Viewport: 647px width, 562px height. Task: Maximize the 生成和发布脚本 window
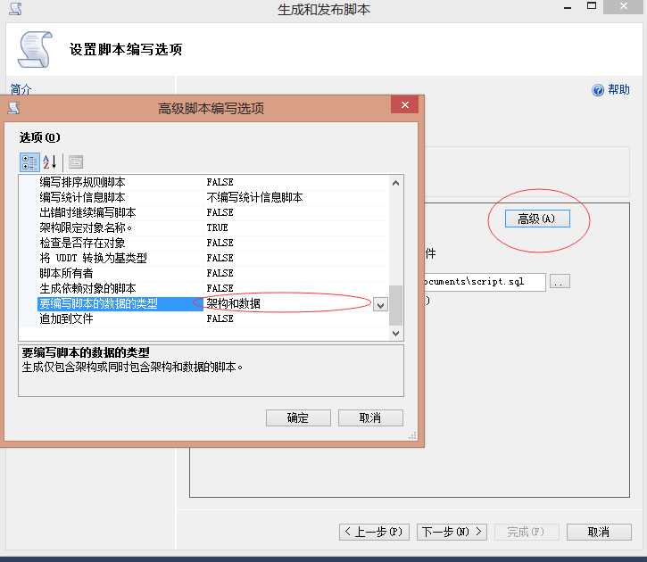pyautogui.click(x=592, y=6)
